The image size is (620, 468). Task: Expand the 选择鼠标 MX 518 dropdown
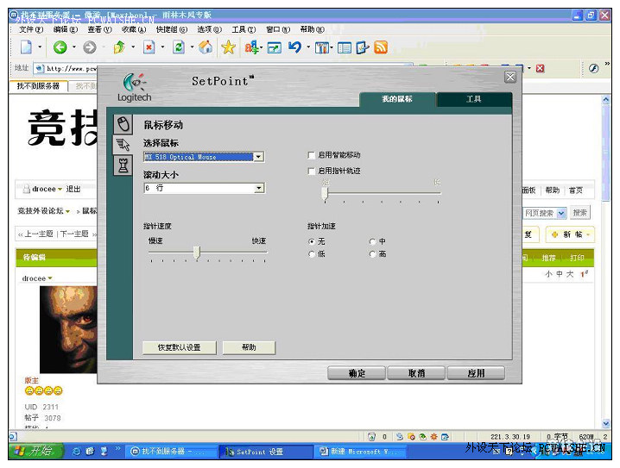pos(258,157)
